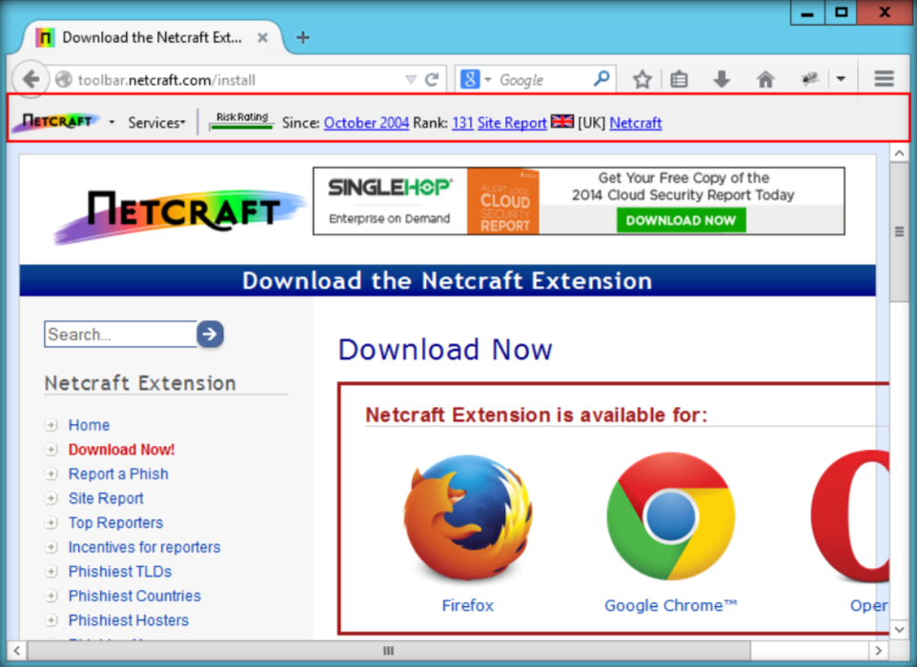The height and width of the screenshot is (667, 917).
Task: Bookmark this page with the star icon
Action: pyautogui.click(x=642, y=80)
